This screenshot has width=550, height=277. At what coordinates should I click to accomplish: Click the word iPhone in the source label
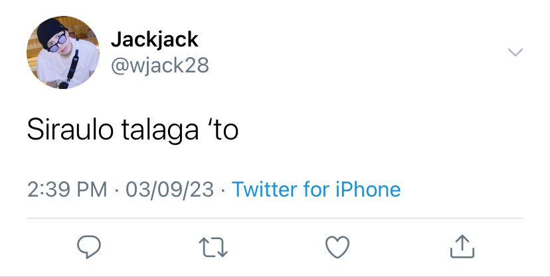click(x=368, y=189)
